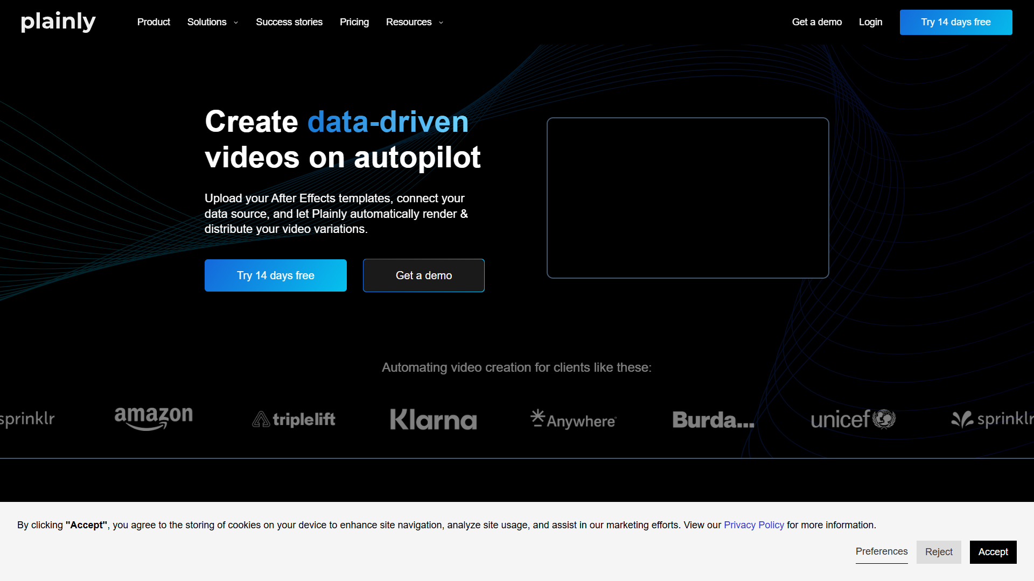The image size is (1034, 581).
Task: Click the plainly logo in header
Action: (x=58, y=22)
